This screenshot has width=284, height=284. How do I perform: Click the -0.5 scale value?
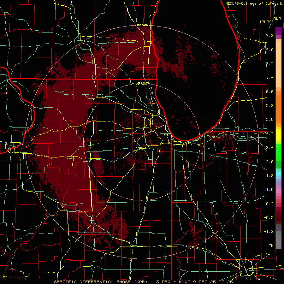pos(269,218)
